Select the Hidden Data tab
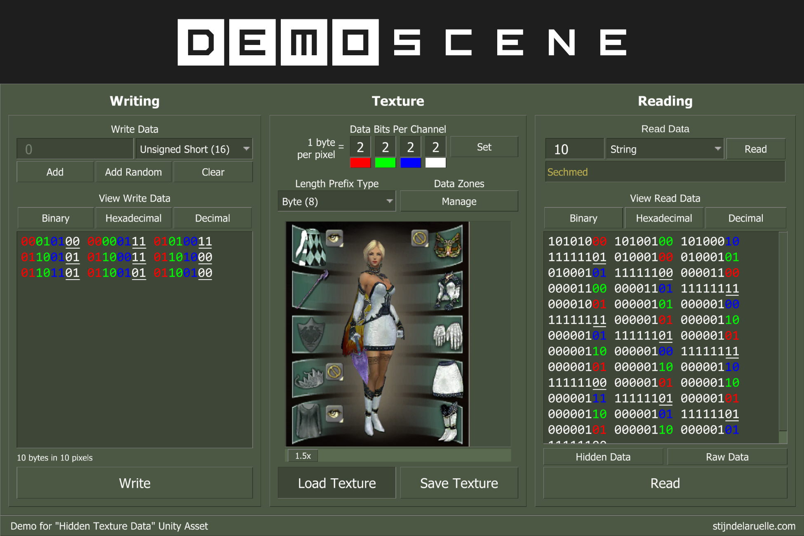804x536 pixels. click(x=603, y=457)
